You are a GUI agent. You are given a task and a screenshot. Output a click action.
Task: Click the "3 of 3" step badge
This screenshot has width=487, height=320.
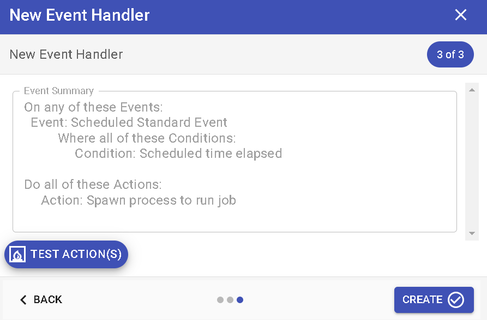tap(450, 54)
